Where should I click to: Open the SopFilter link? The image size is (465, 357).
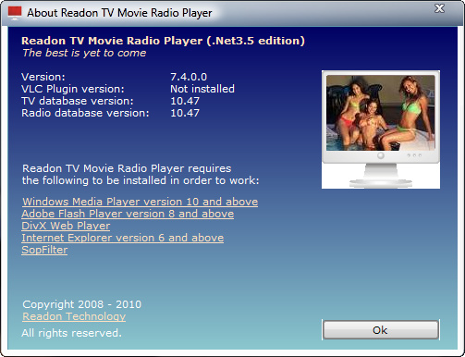(44, 250)
